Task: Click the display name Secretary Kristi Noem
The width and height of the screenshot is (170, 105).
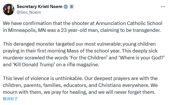Action: coord(39,7)
